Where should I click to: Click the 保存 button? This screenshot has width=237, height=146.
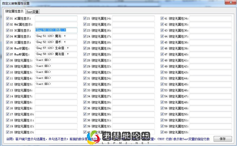coord(223,139)
